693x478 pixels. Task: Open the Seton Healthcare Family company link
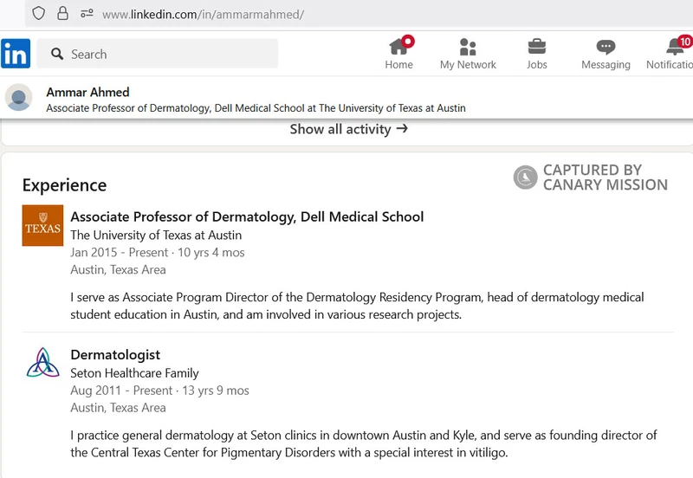(x=134, y=373)
